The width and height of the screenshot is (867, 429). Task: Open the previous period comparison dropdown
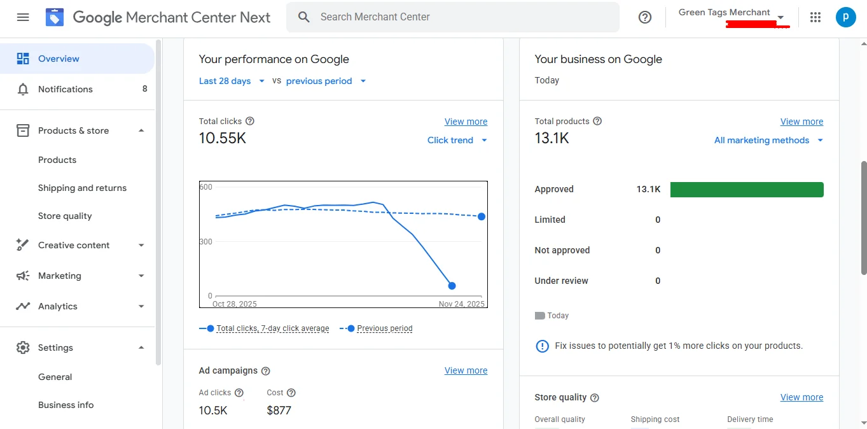326,81
